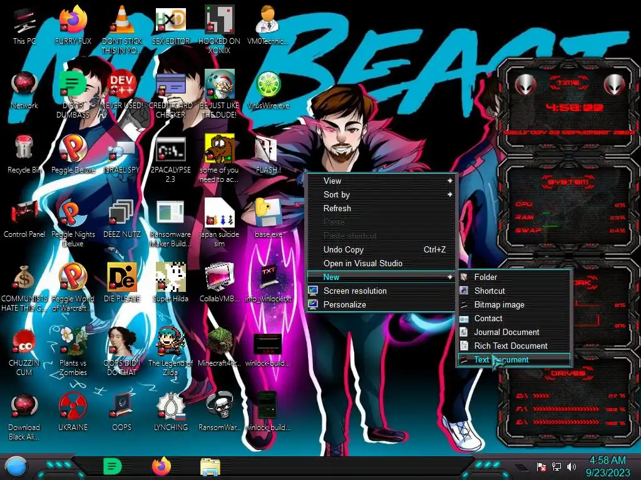
Task: Open Personalize from context menu
Action: click(381, 305)
